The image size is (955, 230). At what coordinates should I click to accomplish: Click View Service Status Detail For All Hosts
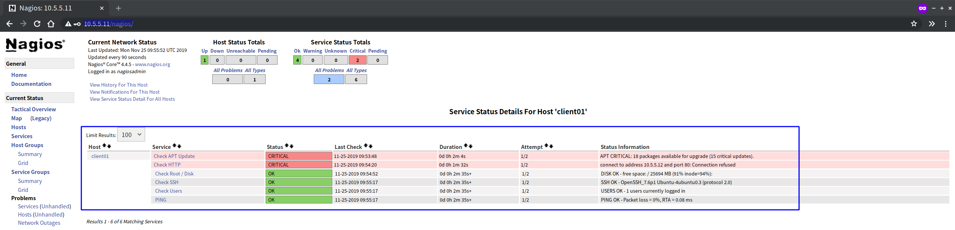132,99
